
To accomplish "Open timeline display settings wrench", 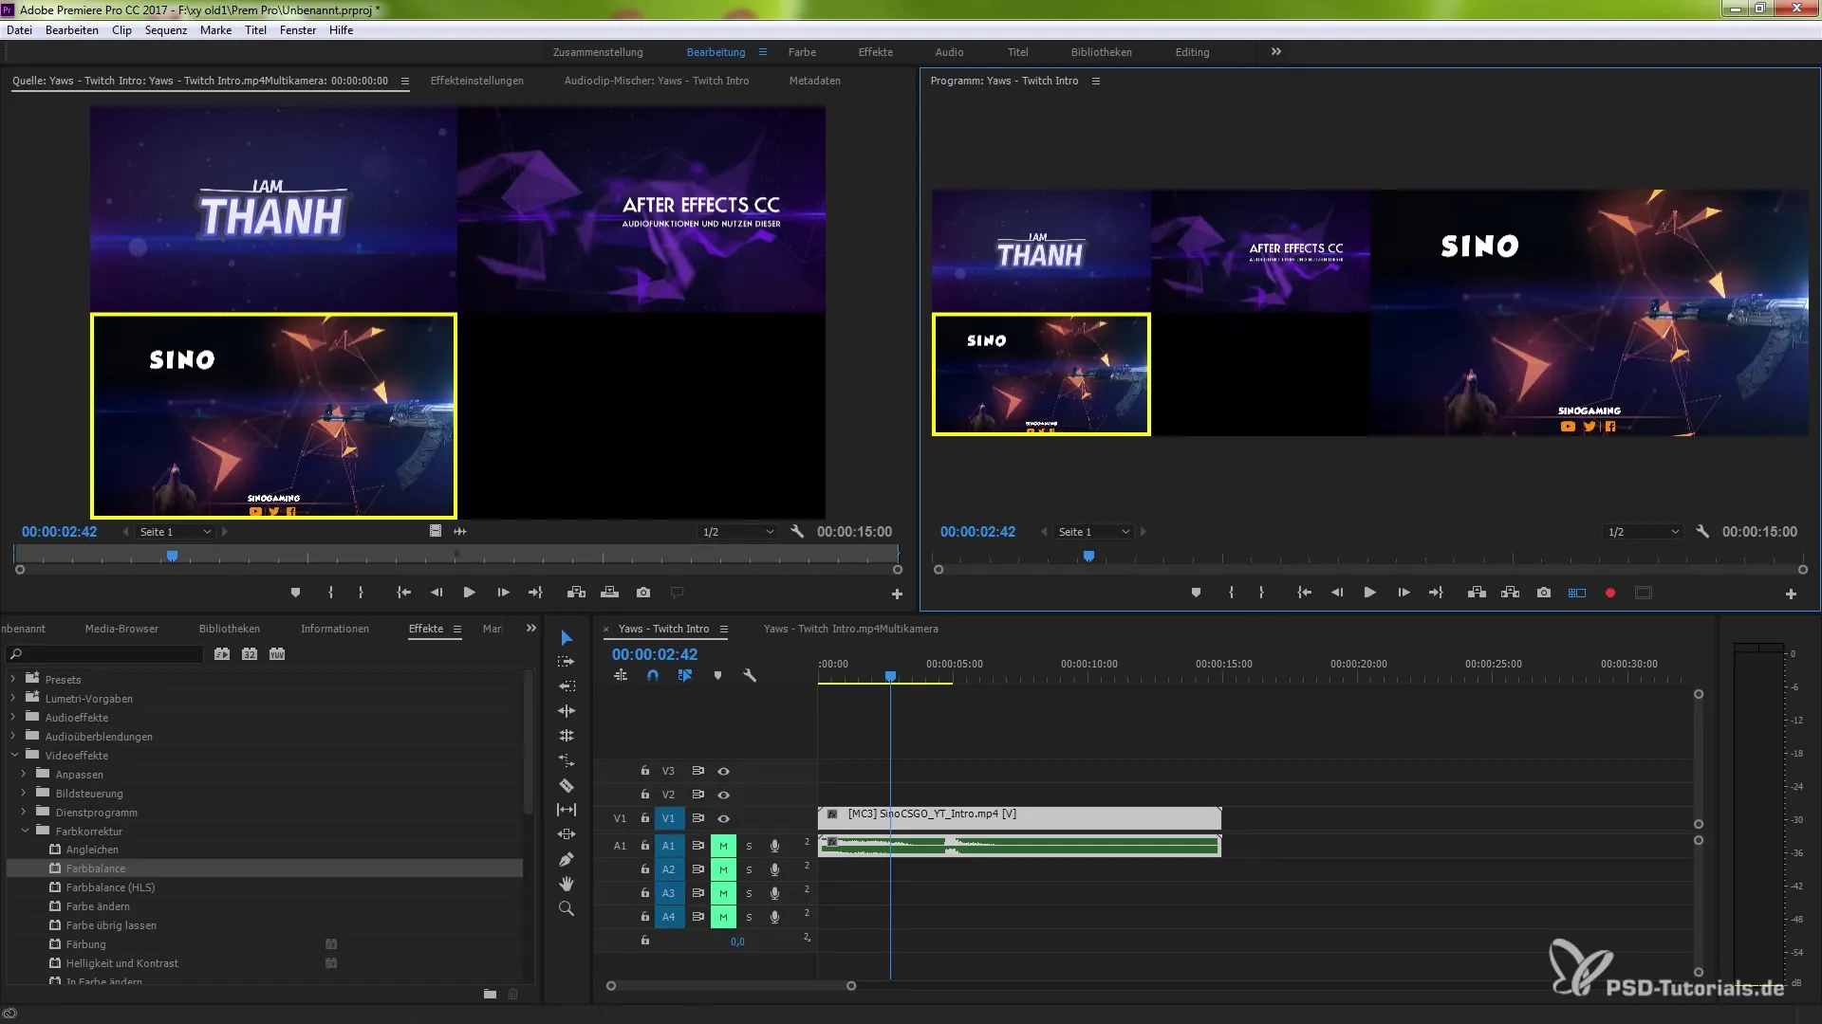I will pyautogui.click(x=750, y=676).
